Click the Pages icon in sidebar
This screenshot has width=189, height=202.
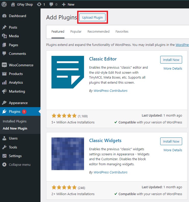coord(4,45)
